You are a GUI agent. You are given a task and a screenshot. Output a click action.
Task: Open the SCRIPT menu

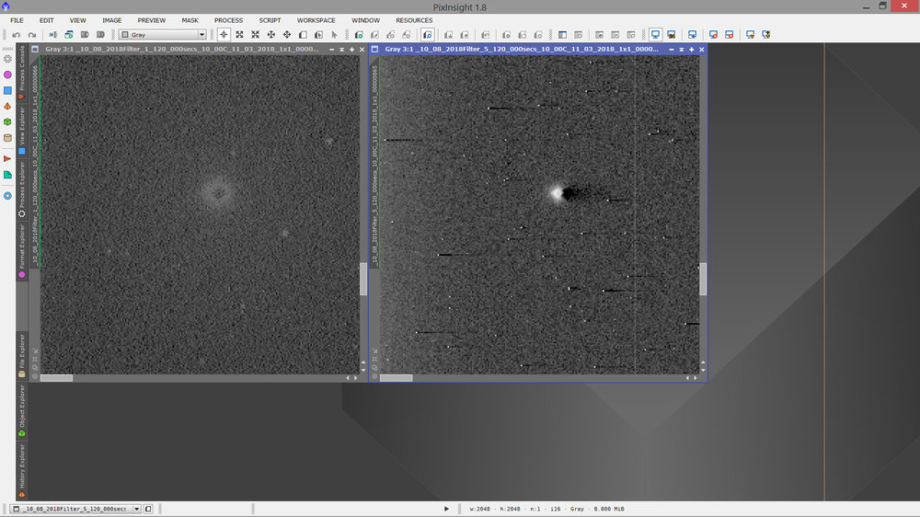pos(270,20)
